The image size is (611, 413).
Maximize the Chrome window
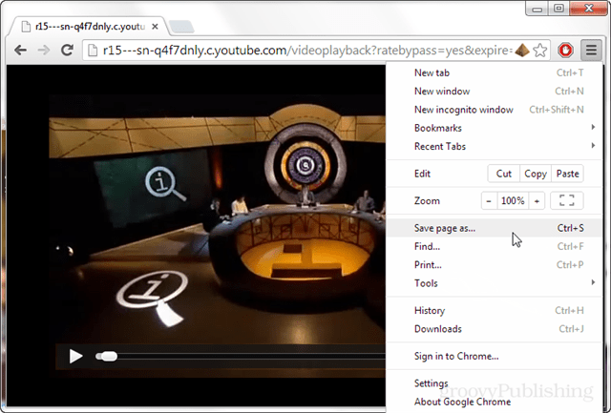558,9
